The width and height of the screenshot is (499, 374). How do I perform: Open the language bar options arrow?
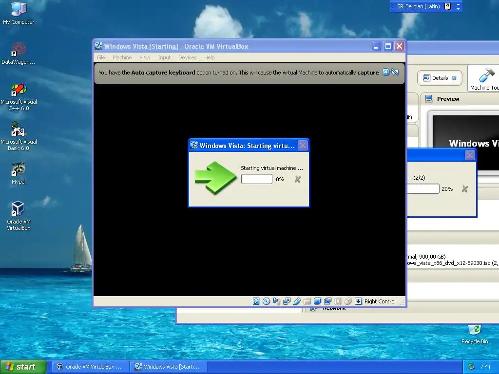458,9
